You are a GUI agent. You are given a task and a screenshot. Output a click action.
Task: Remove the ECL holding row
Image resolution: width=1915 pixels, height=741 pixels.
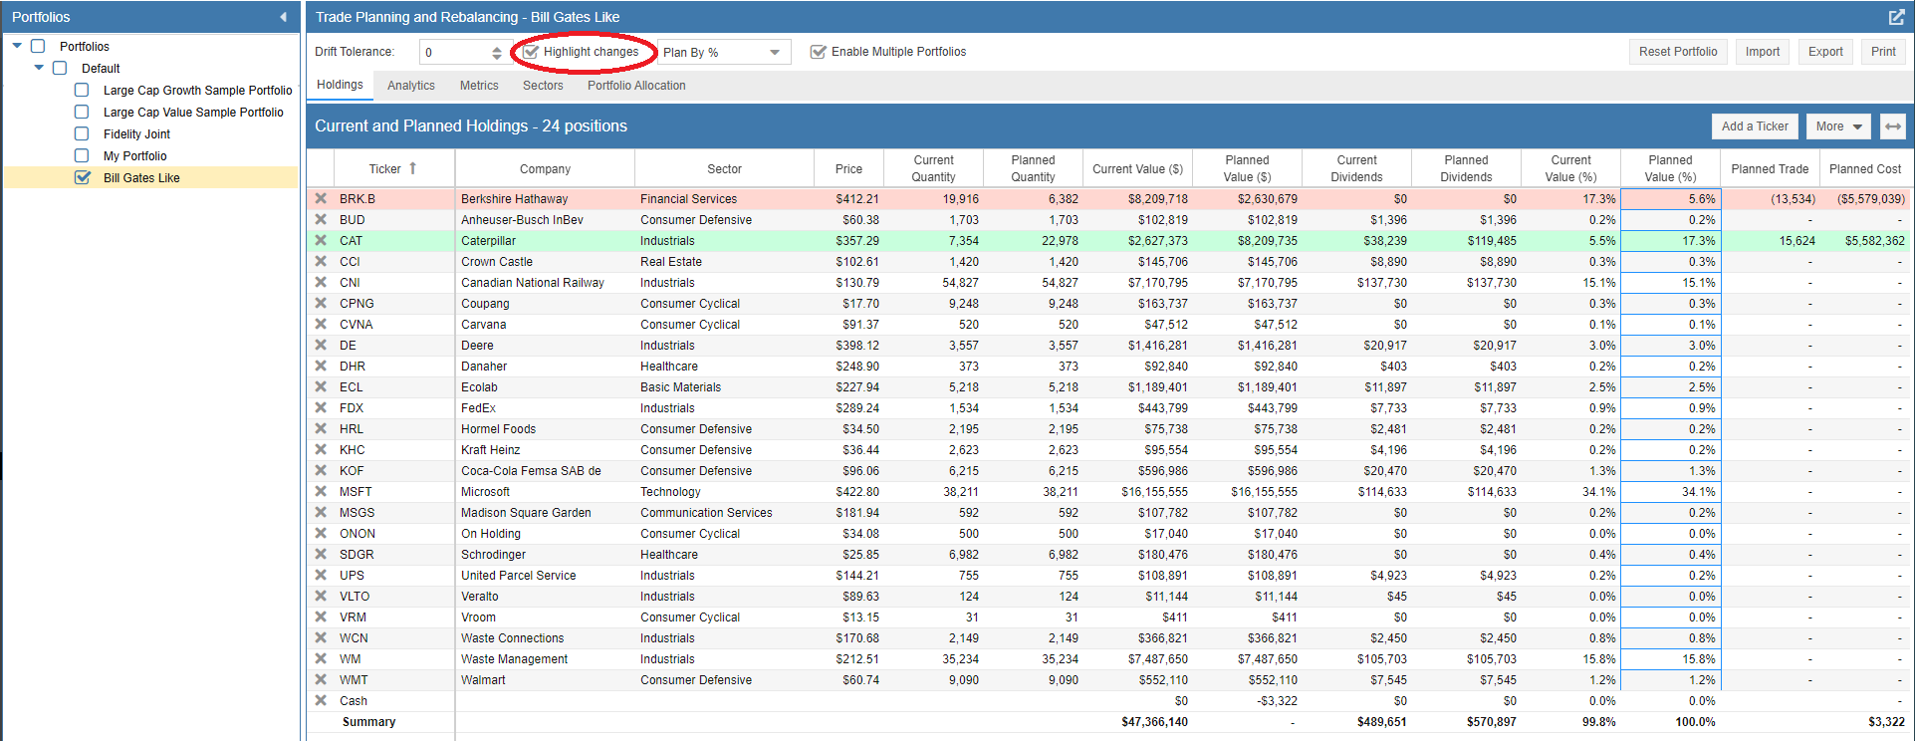[321, 386]
